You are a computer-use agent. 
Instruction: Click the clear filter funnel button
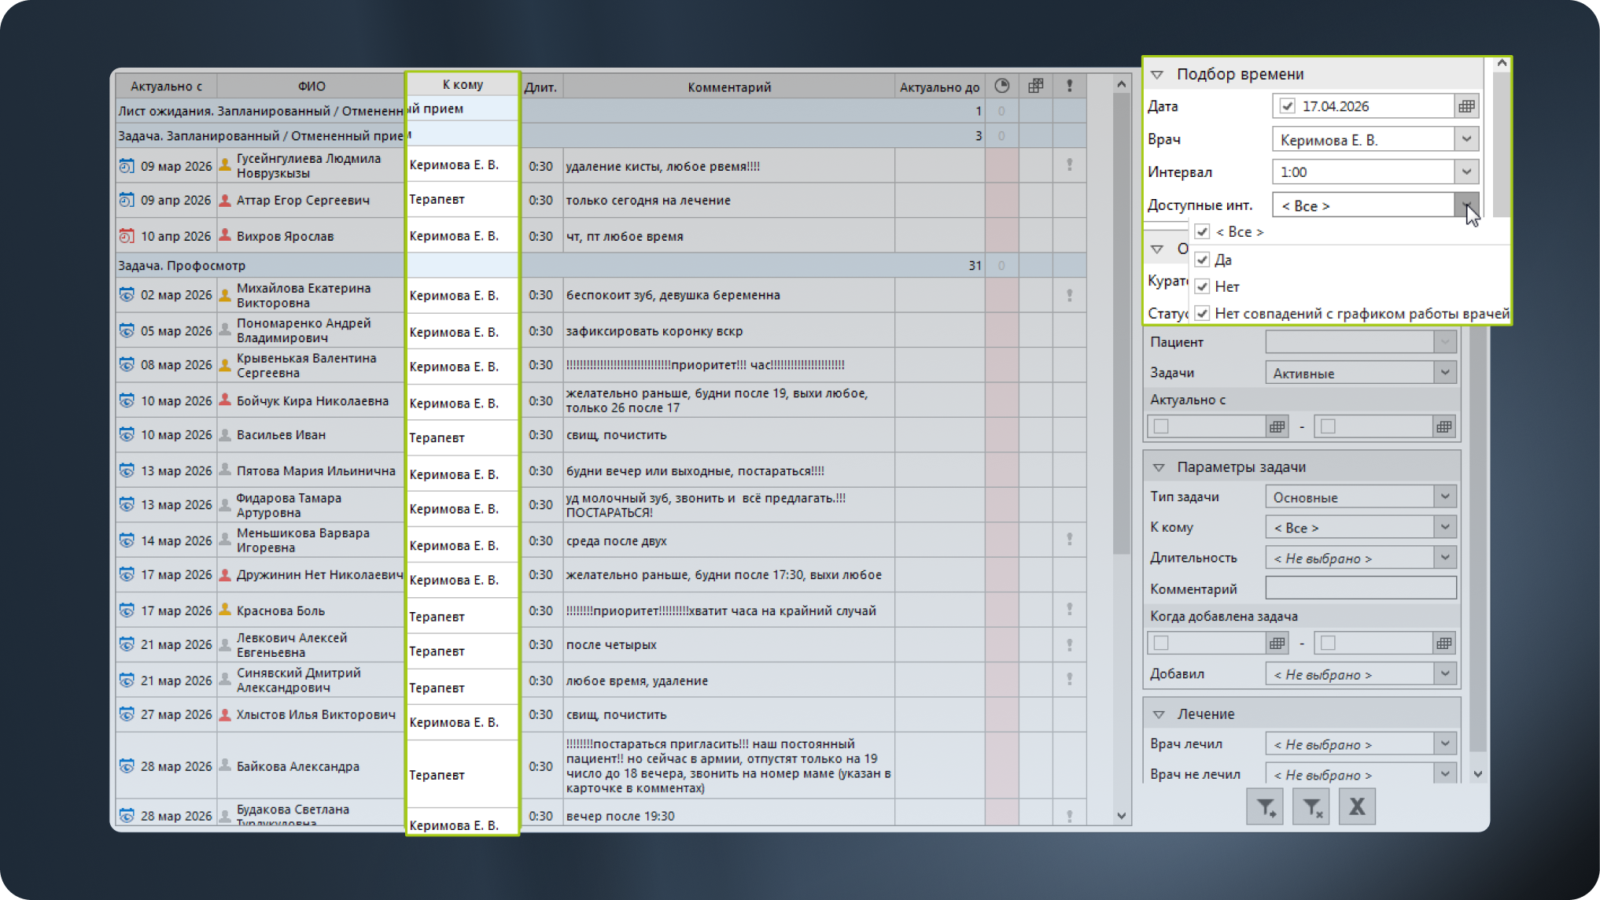(1311, 807)
